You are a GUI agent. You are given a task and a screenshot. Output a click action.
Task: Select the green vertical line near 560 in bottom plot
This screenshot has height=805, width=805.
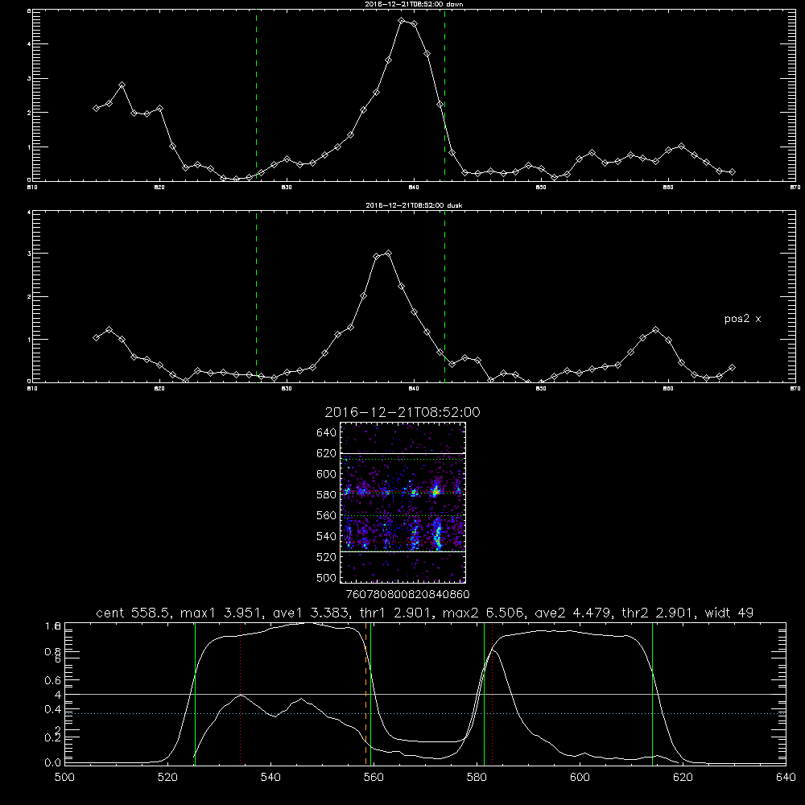[370, 694]
